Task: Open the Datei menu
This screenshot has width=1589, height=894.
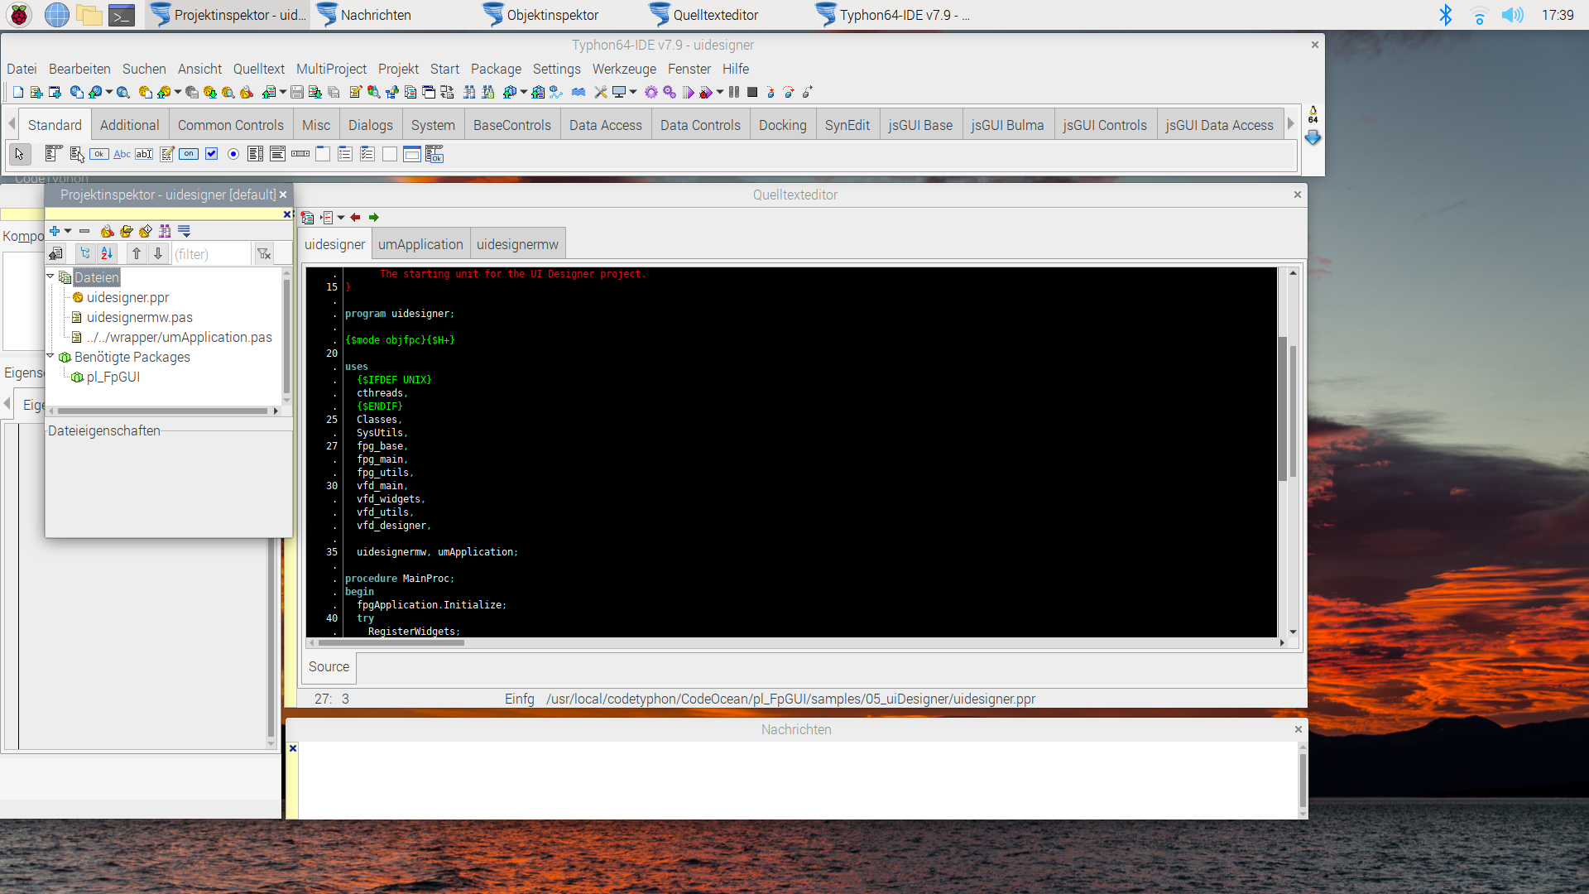Action: pos(22,69)
